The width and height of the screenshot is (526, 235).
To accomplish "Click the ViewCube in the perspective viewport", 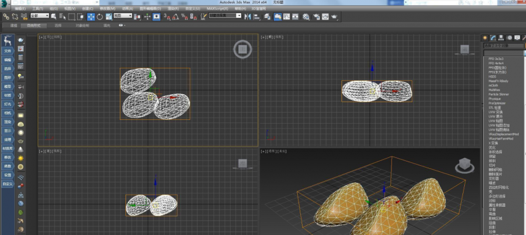I will coord(465,165).
